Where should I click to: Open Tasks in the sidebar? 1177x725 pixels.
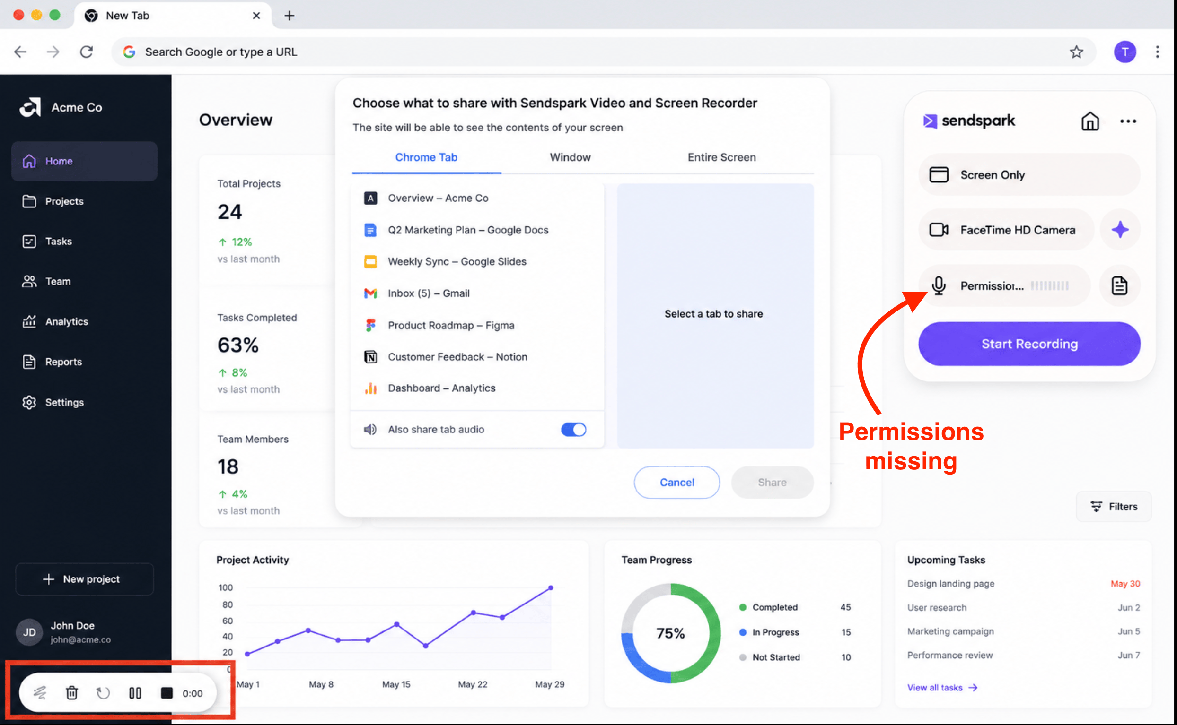[x=84, y=241]
